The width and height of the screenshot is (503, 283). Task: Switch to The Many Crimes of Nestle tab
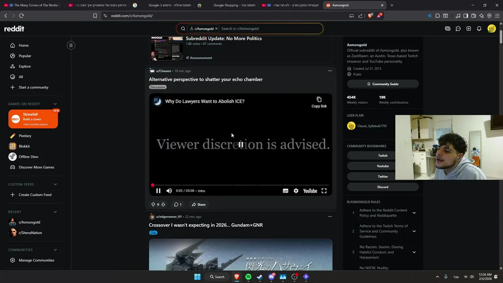point(32,5)
